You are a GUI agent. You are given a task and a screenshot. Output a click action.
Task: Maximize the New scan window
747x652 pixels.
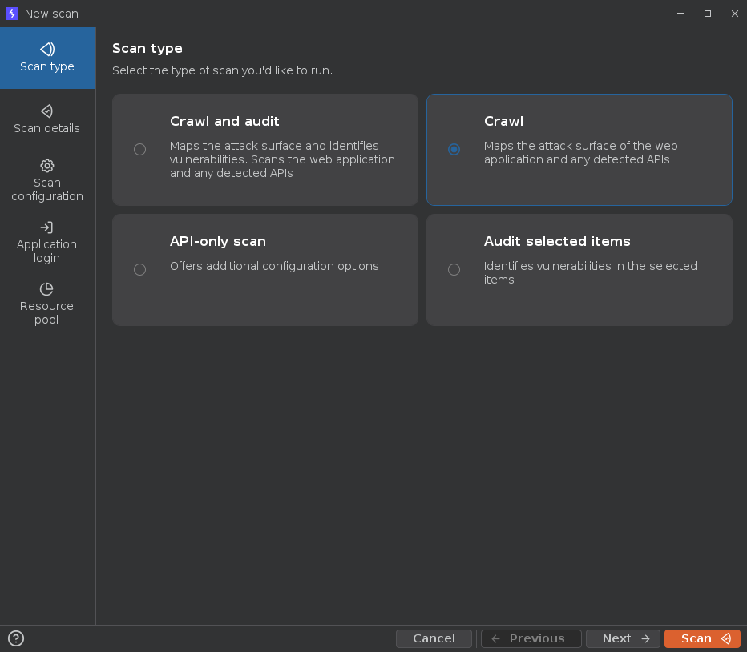click(x=708, y=14)
